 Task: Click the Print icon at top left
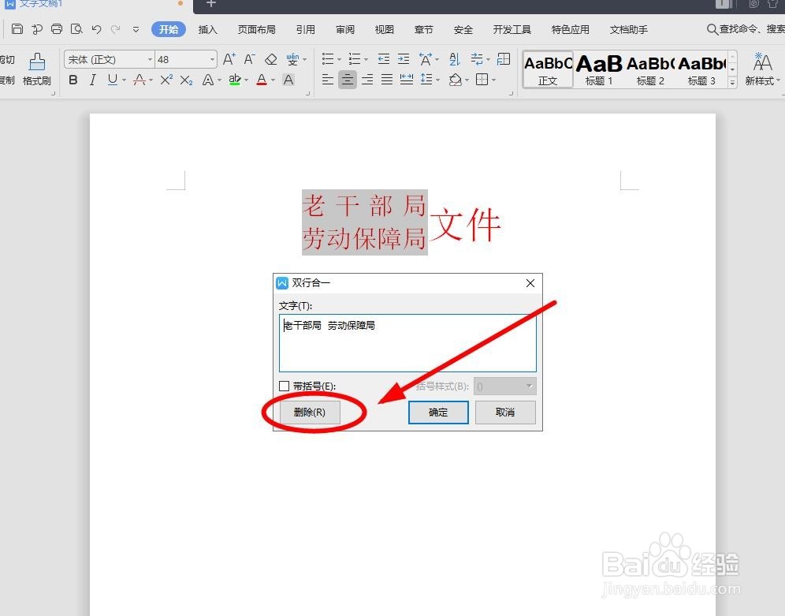coord(56,28)
